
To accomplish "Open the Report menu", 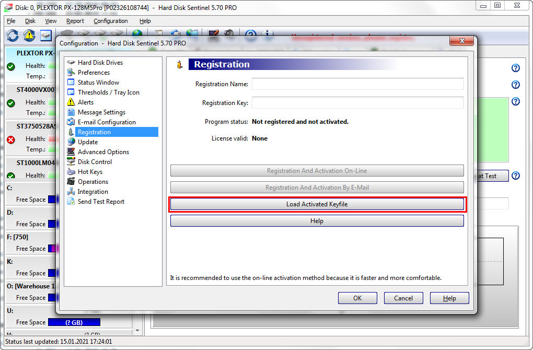I will [x=75, y=21].
